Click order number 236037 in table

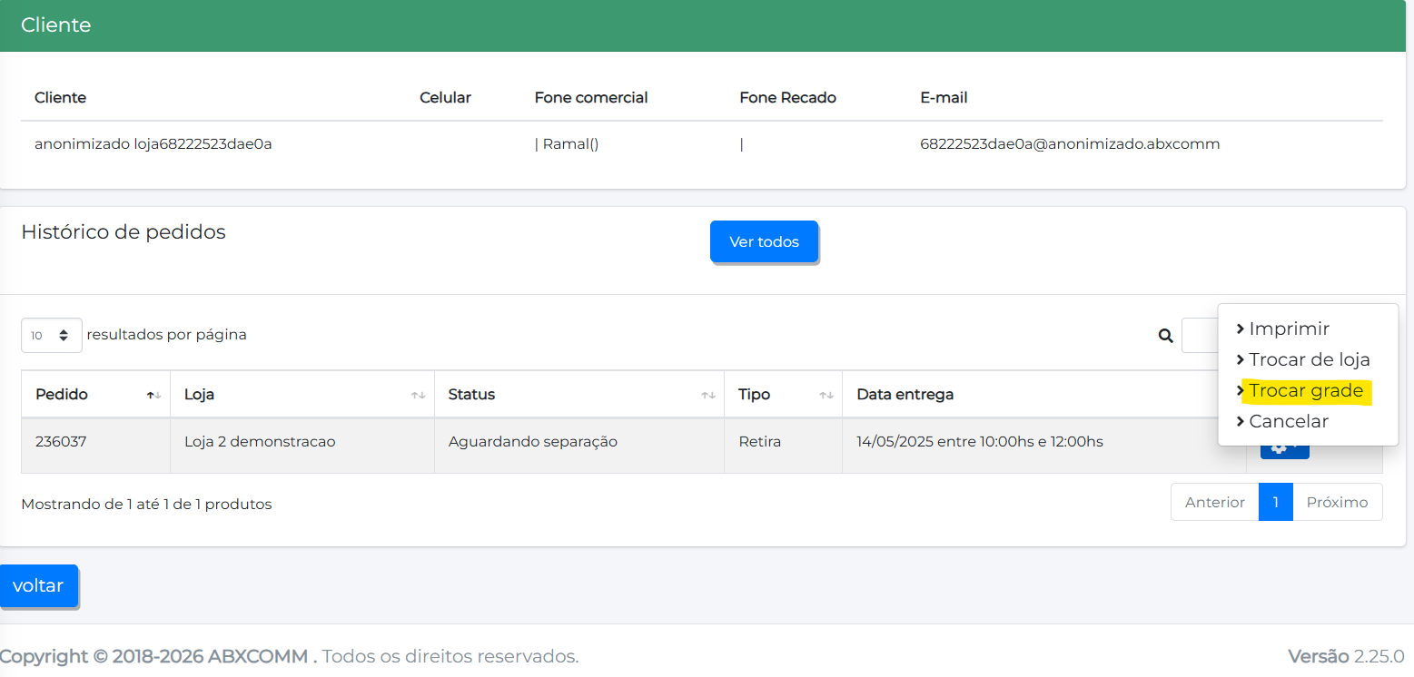point(61,442)
